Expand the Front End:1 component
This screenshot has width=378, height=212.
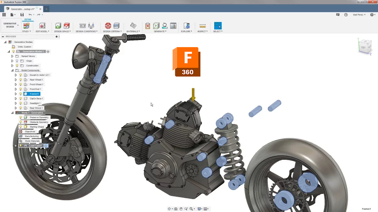click(16, 89)
